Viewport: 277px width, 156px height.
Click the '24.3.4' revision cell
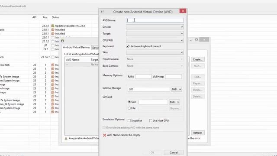click(45, 26)
